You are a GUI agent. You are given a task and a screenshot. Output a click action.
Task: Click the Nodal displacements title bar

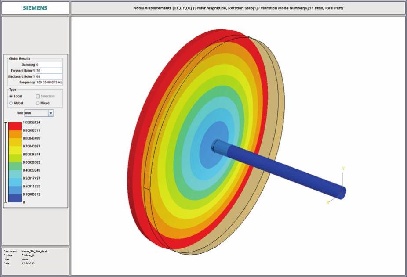(x=238, y=8)
